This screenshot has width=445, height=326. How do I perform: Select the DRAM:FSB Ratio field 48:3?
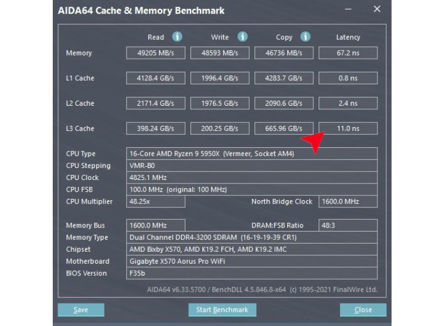(x=348, y=226)
